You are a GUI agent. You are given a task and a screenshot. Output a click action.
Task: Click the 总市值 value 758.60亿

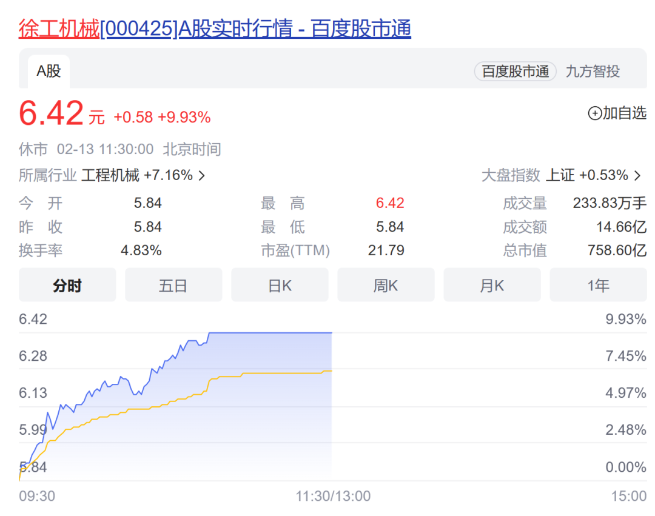pos(617,250)
